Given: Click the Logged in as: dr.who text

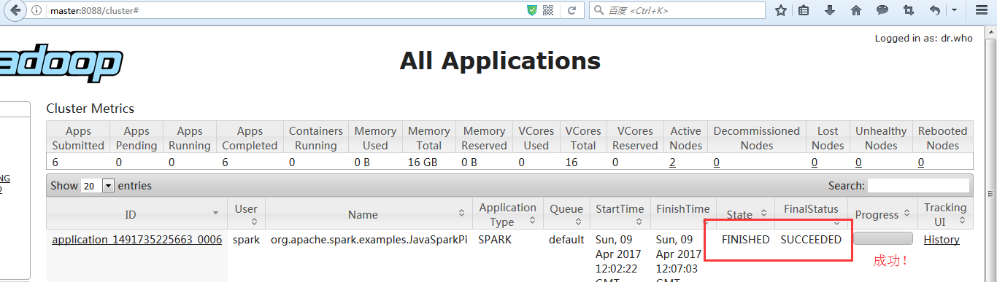Looking at the screenshot, I should coord(924,39).
